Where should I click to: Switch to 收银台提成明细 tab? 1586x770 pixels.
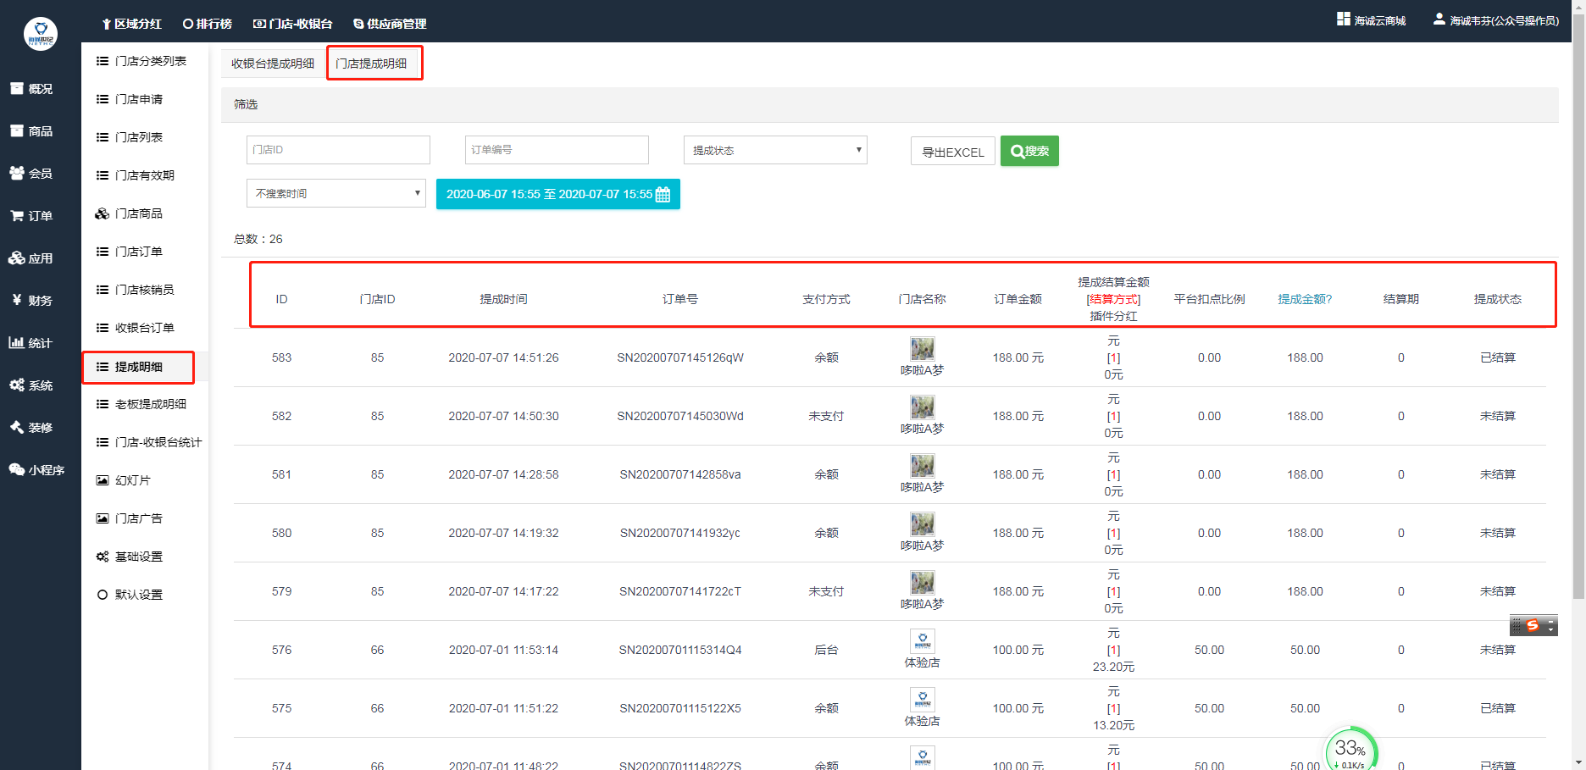pyautogui.click(x=272, y=64)
